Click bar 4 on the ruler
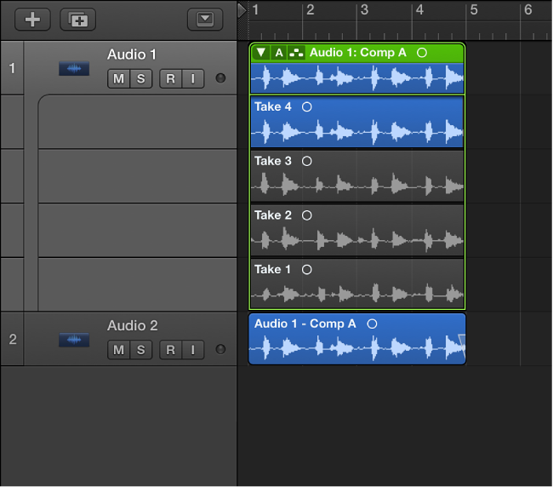Screen dimensions: 553x487 click(419, 10)
